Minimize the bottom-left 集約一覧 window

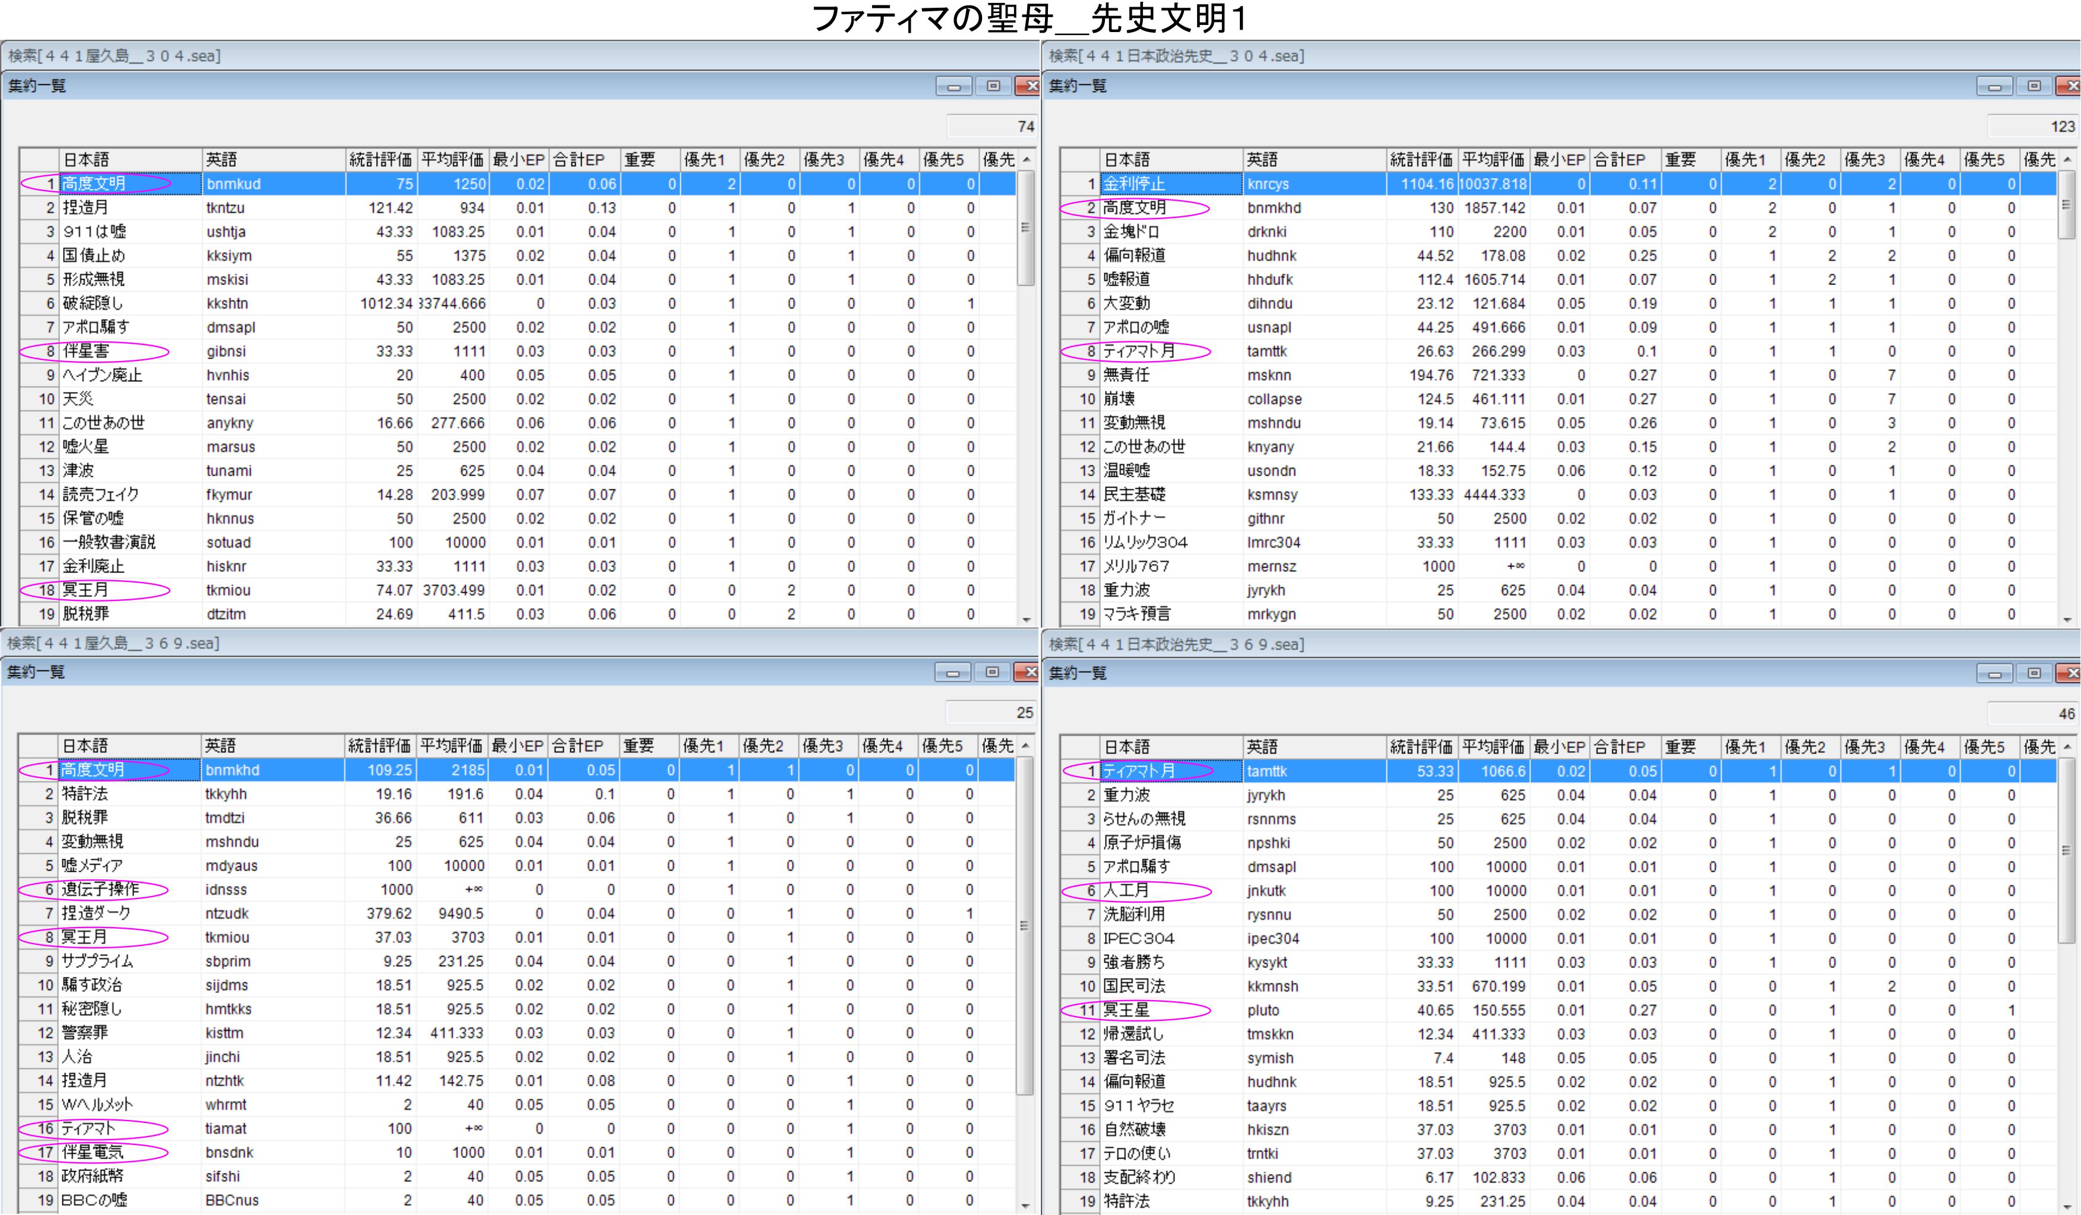click(x=953, y=673)
